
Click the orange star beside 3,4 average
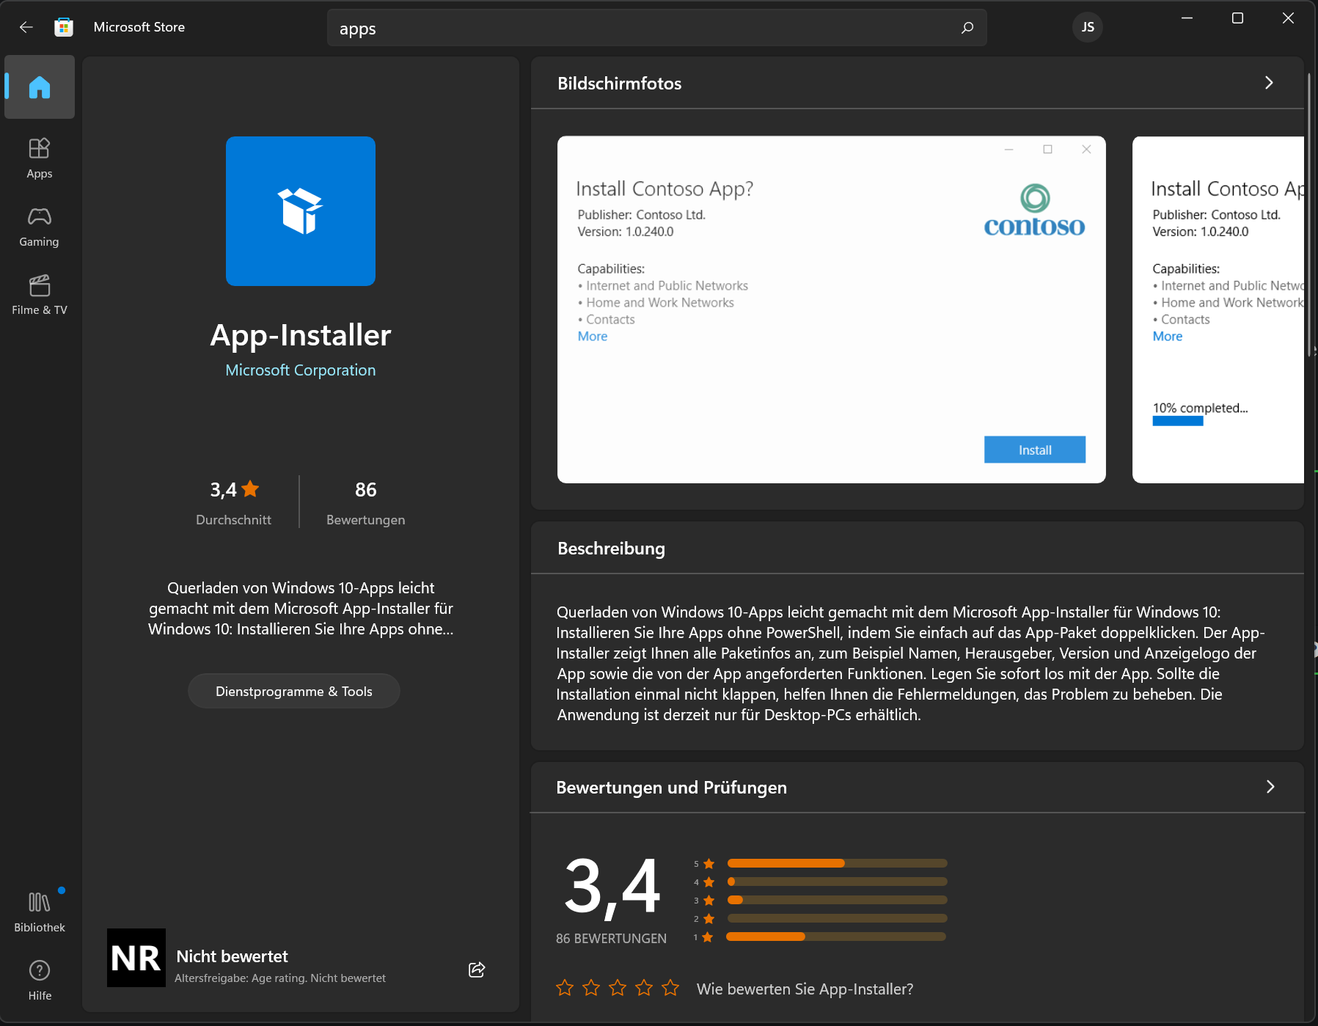point(250,488)
